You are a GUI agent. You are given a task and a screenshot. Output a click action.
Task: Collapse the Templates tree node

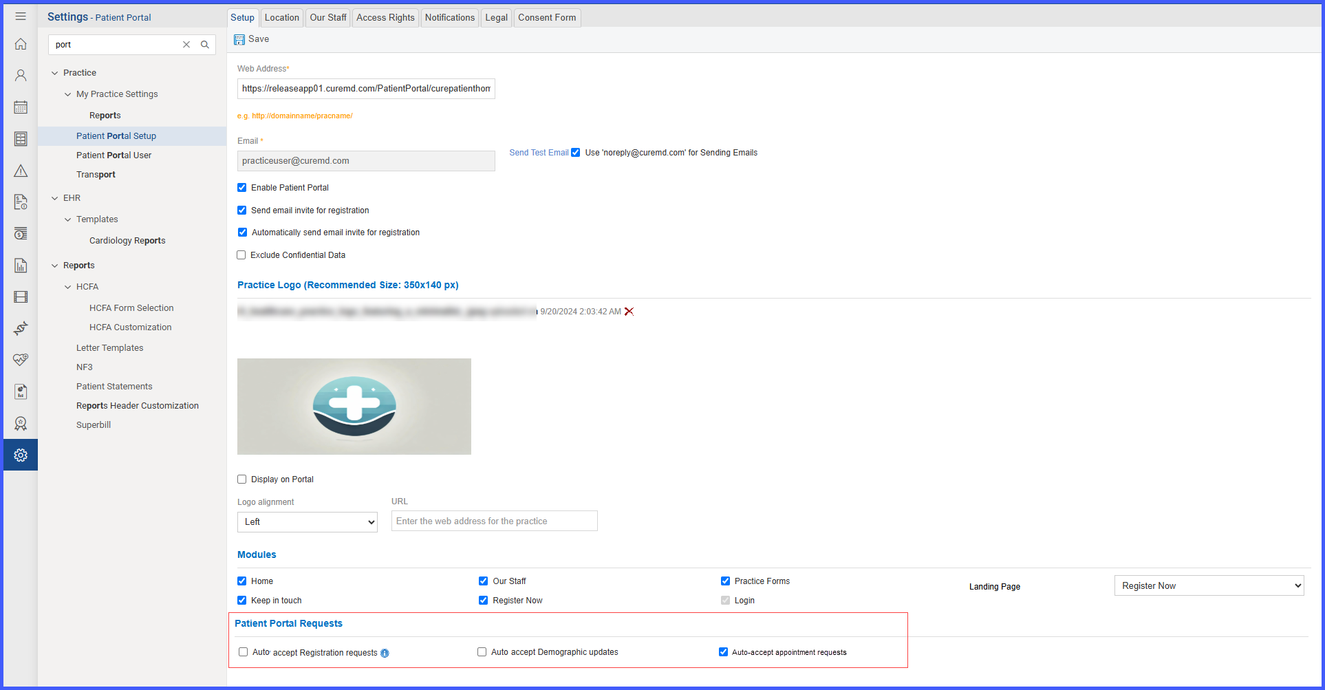(x=68, y=219)
